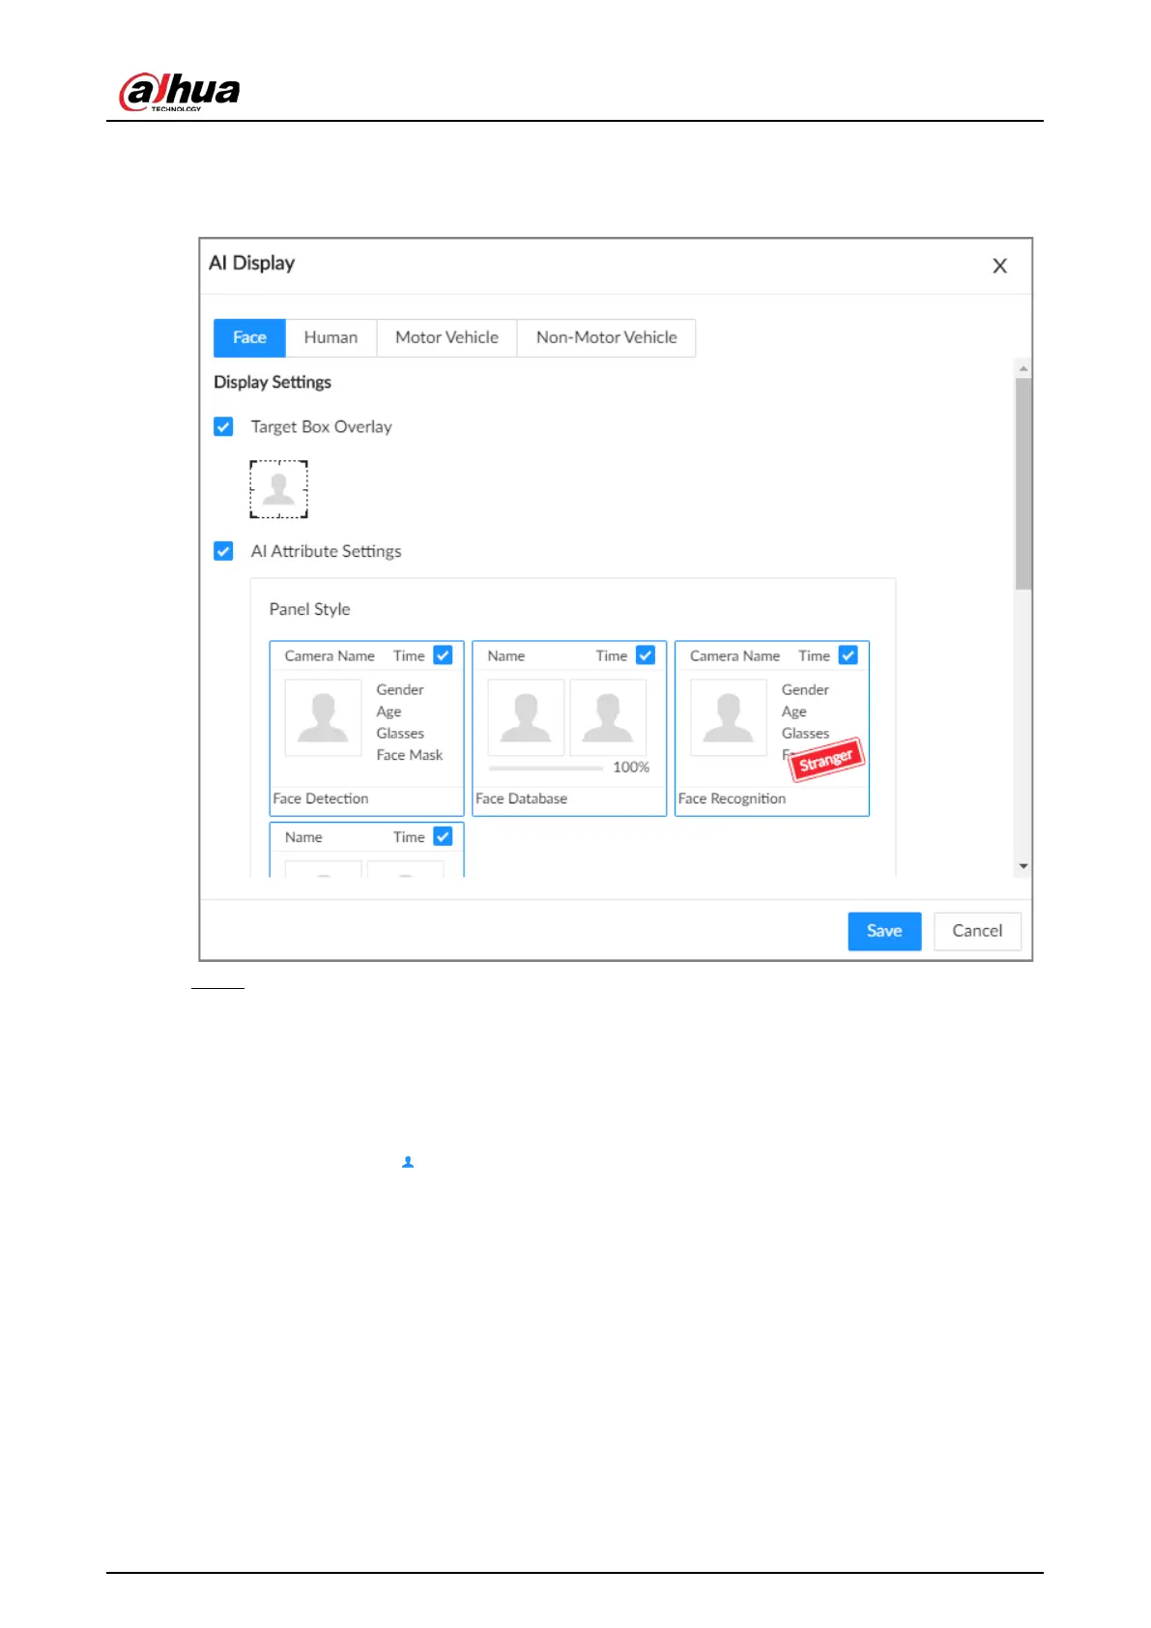This screenshot has width=1151, height=1628.
Task: Click the scrollbar down arrow
Action: click(1023, 867)
